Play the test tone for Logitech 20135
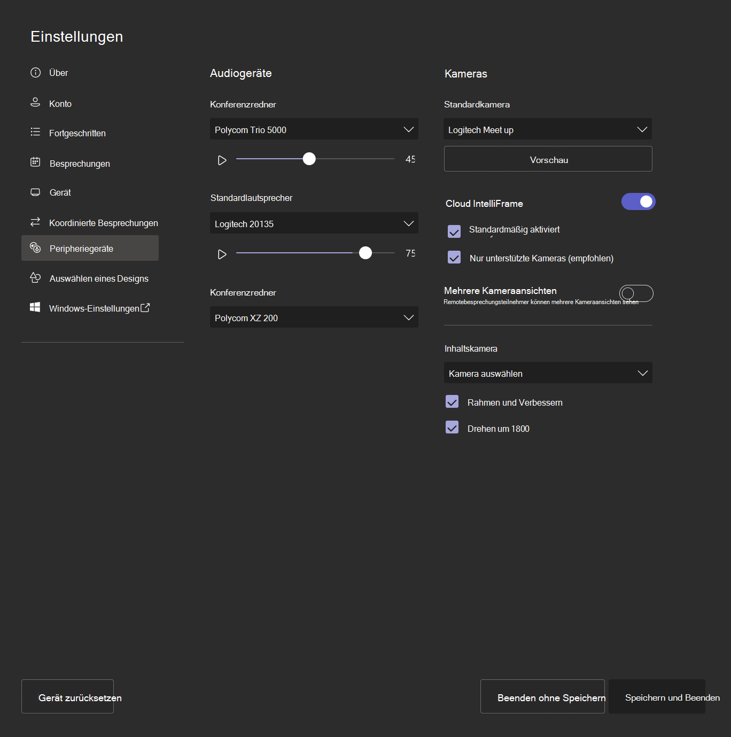 coord(222,254)
